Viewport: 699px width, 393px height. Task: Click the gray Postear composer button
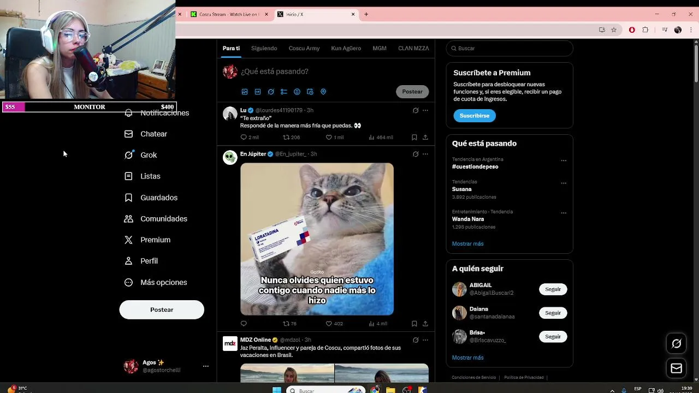point(412,92)
